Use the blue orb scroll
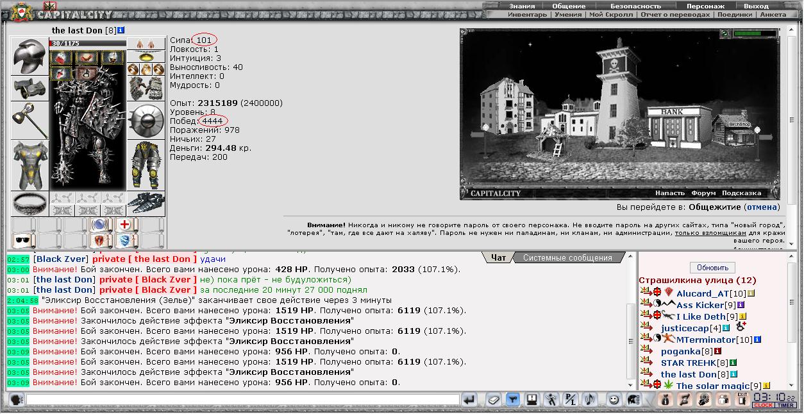 (x=100, y=225)
